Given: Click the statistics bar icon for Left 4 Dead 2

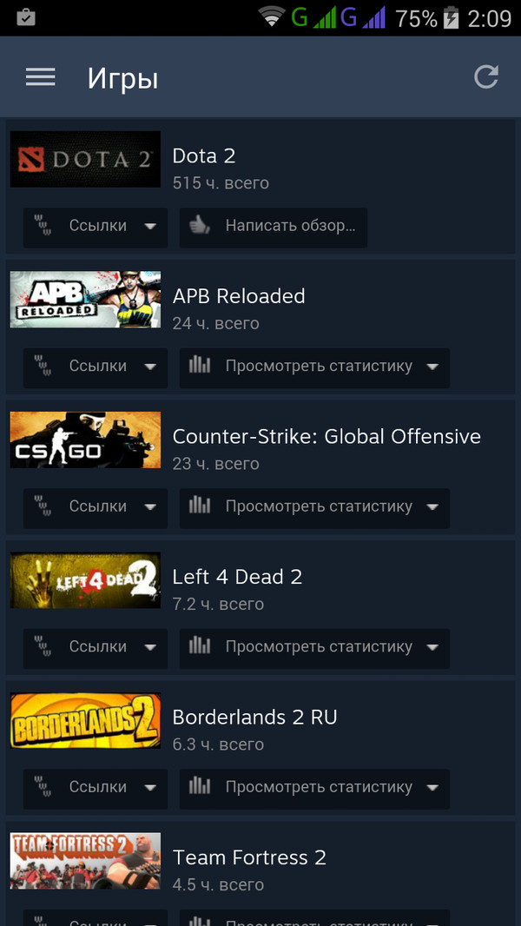Looking at the screenshot, I should 200,646.
